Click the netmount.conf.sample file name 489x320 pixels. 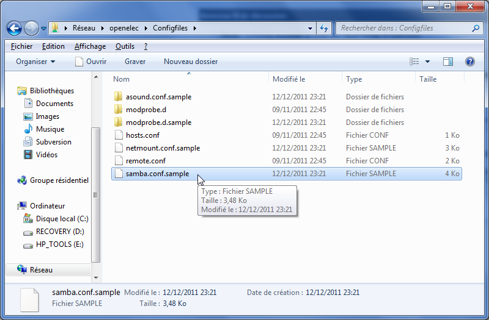pyautogui.click(x=163, y=148)
